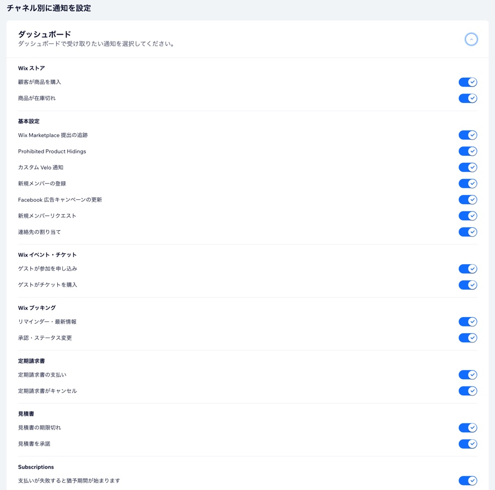Click the 見積書 group heading
Viewport: 495px width, 490px height.
click(x=26, y=414)
